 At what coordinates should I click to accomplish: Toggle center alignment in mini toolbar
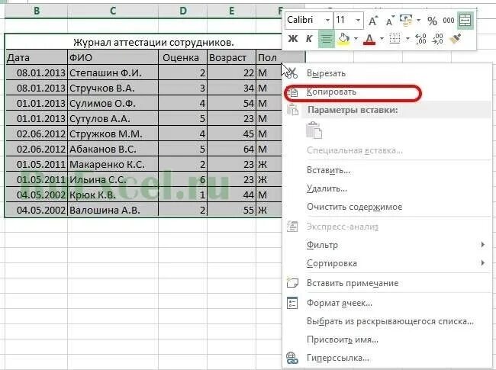[x=326, y=39]
